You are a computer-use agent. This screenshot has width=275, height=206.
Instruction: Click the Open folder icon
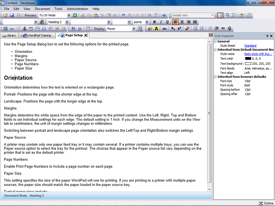point(5,15)
